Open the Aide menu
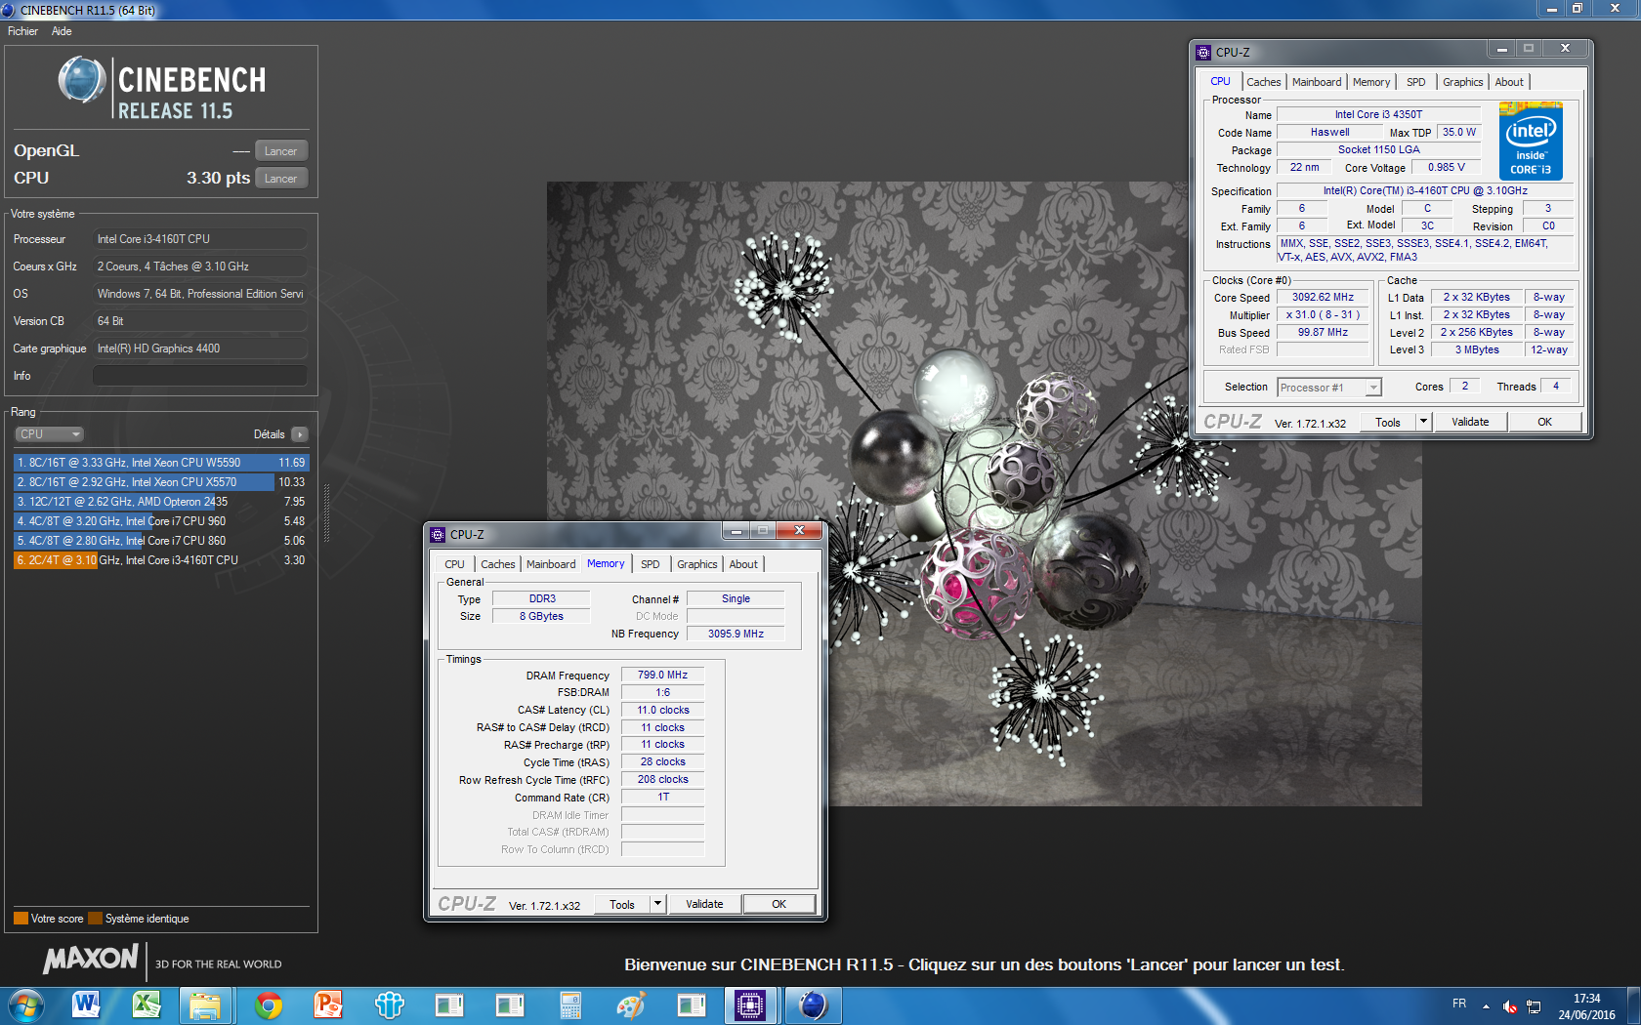The image size is (1641, 1025). pos(62,31)
